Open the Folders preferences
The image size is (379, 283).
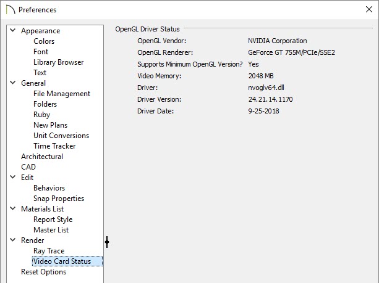coord(45,104)
